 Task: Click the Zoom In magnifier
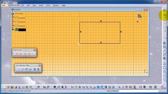(87, 87)
